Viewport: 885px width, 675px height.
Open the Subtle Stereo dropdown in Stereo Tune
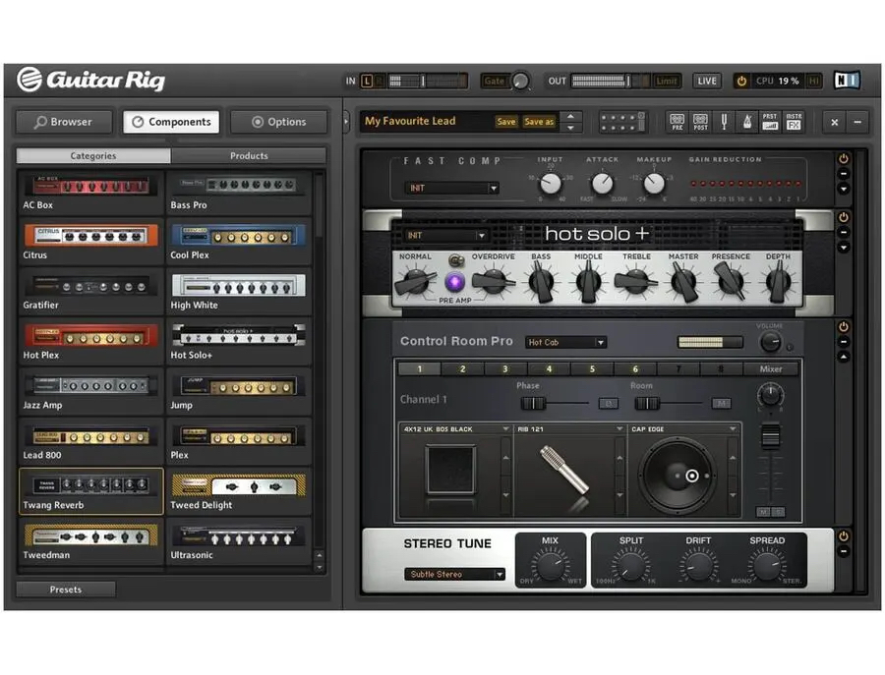pyautogui.click(x=454, y=573)
